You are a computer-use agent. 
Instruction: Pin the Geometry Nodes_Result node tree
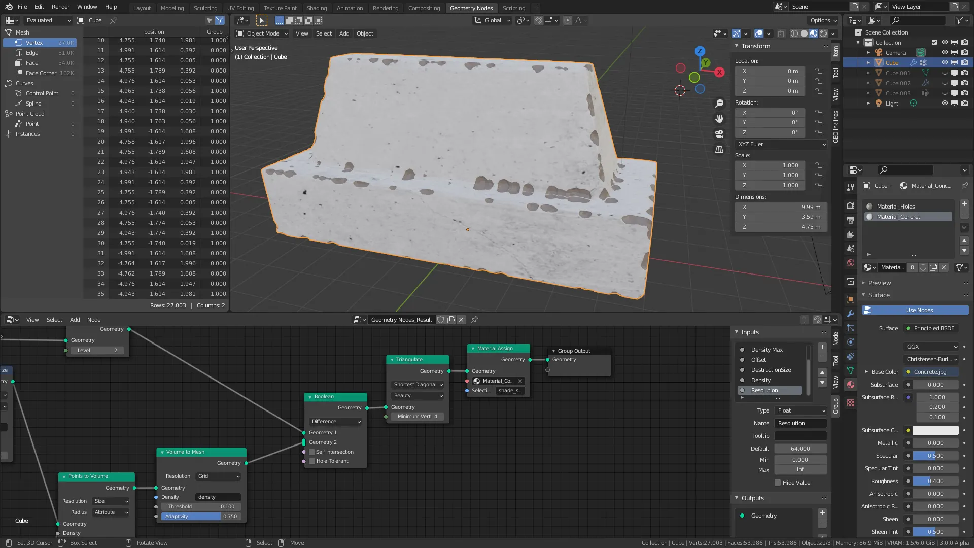click(x=474, y=320)
